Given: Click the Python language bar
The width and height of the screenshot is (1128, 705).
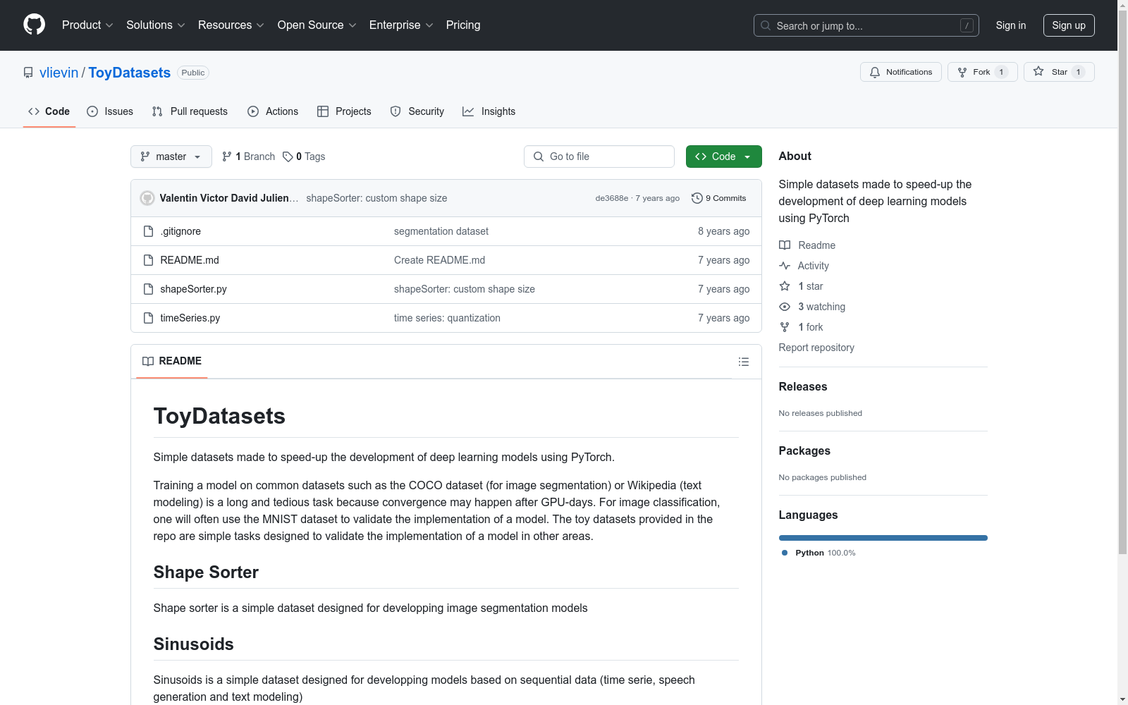Looking at the screenshot, I should 883,538.
